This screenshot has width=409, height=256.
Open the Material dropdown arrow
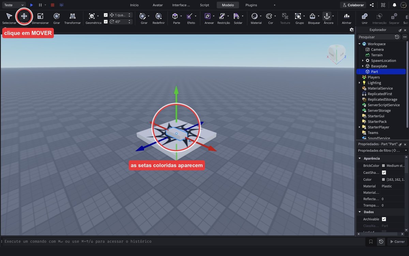click(261, 16)
